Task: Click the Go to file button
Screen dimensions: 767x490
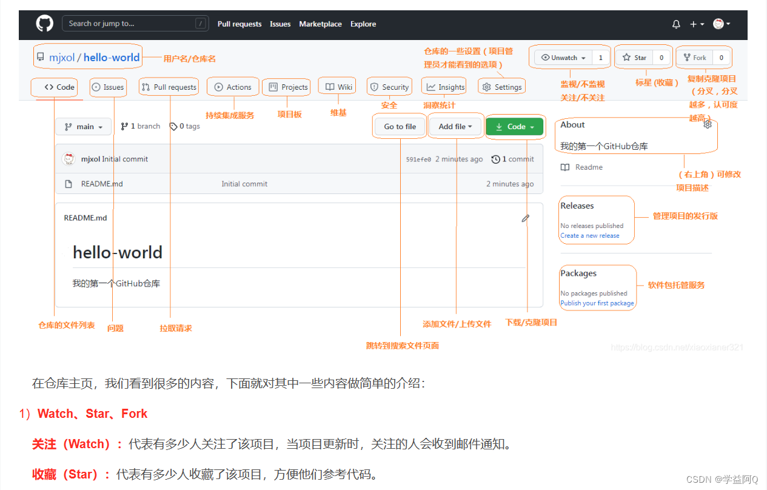Action: coord(400,127)
